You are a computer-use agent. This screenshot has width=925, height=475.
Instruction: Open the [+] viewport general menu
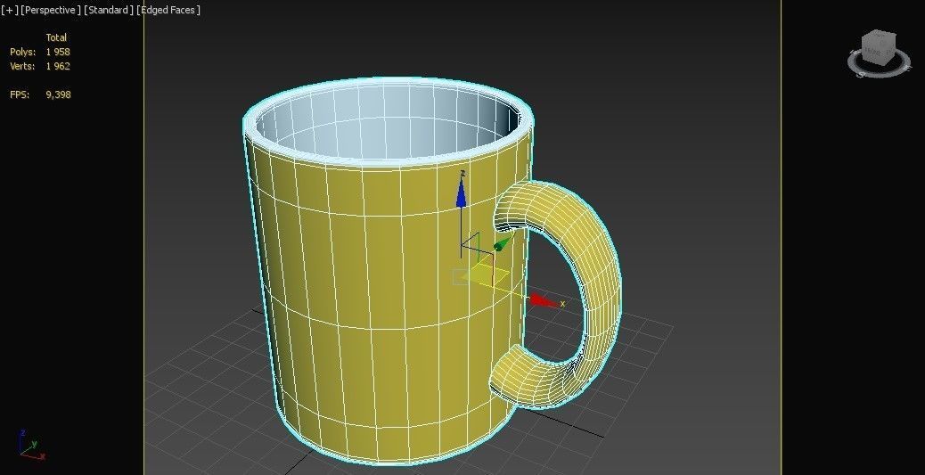[10, 10]
